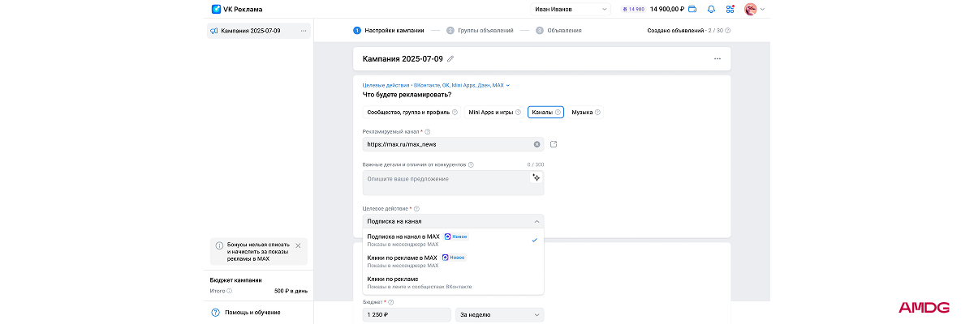Click the wallet icon beside balance
Viewport: 974px width, 324px height.
pos(692,10)
